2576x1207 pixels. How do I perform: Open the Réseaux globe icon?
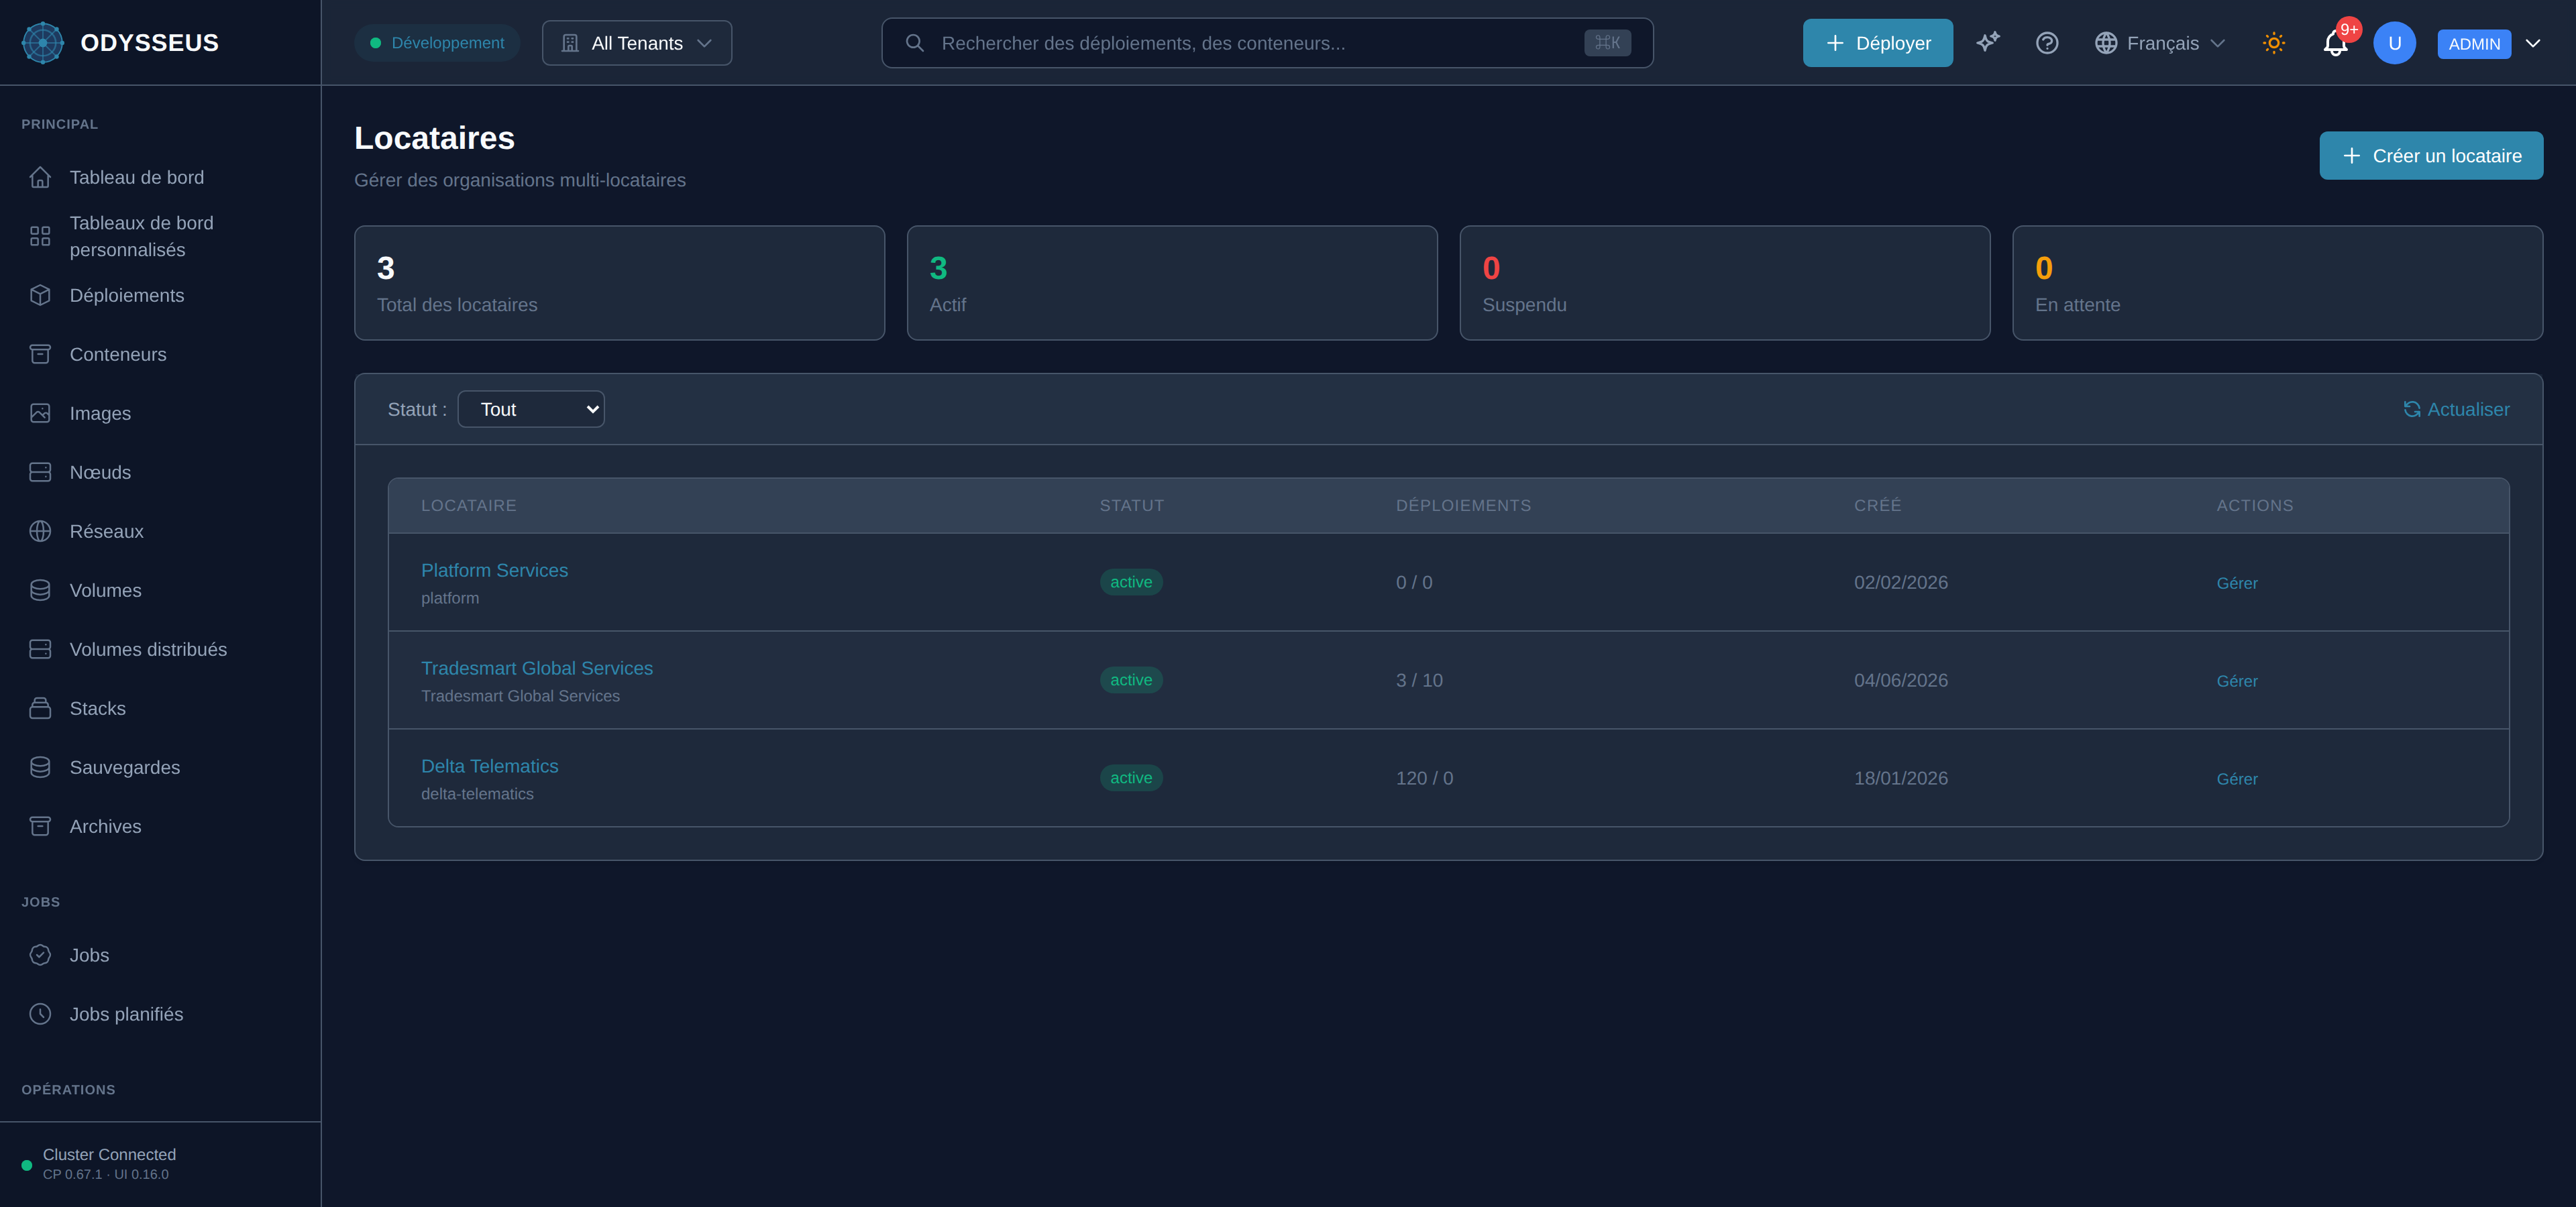40,530
